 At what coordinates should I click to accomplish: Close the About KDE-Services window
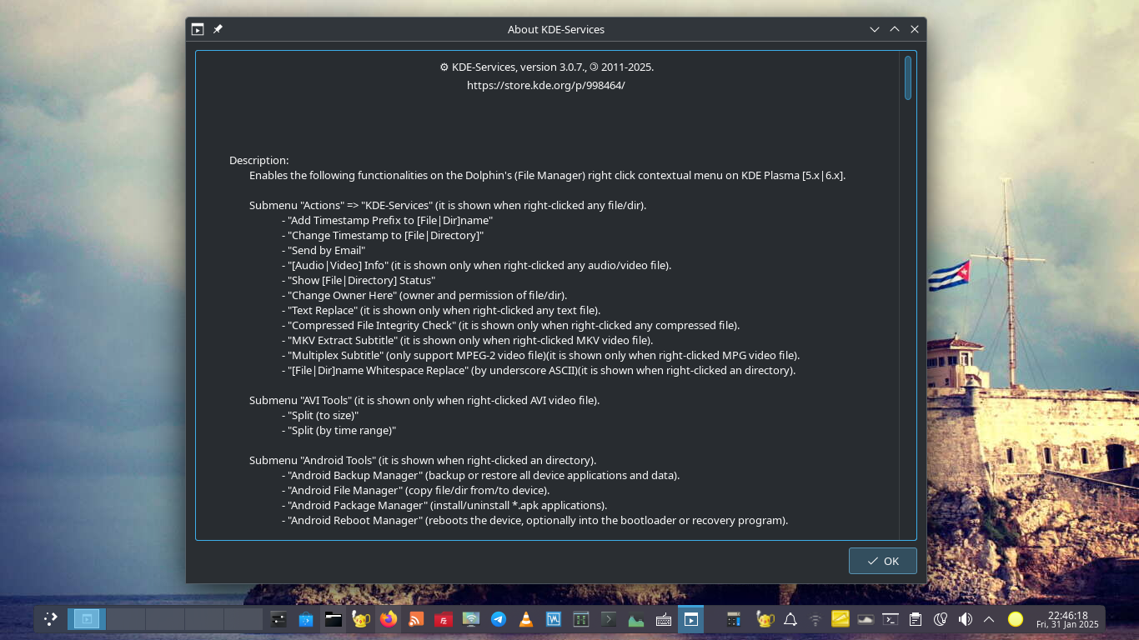(x=915, y=29)
